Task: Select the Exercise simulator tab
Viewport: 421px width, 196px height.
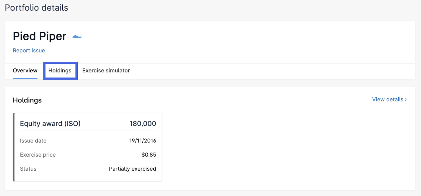Action: coord(106,71)
